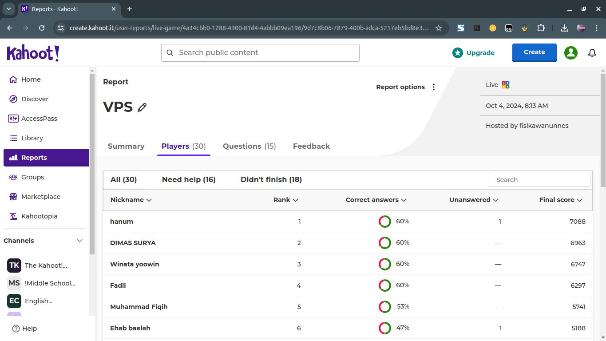Sort players by Nickname column

(131, 200)
